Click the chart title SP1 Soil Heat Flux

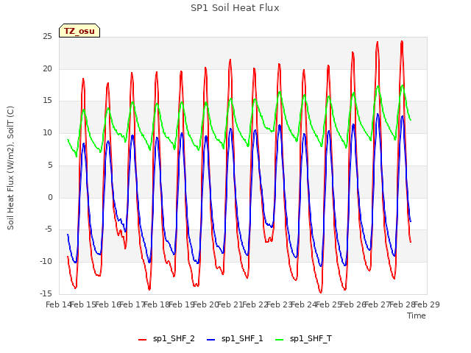(235, 8)
